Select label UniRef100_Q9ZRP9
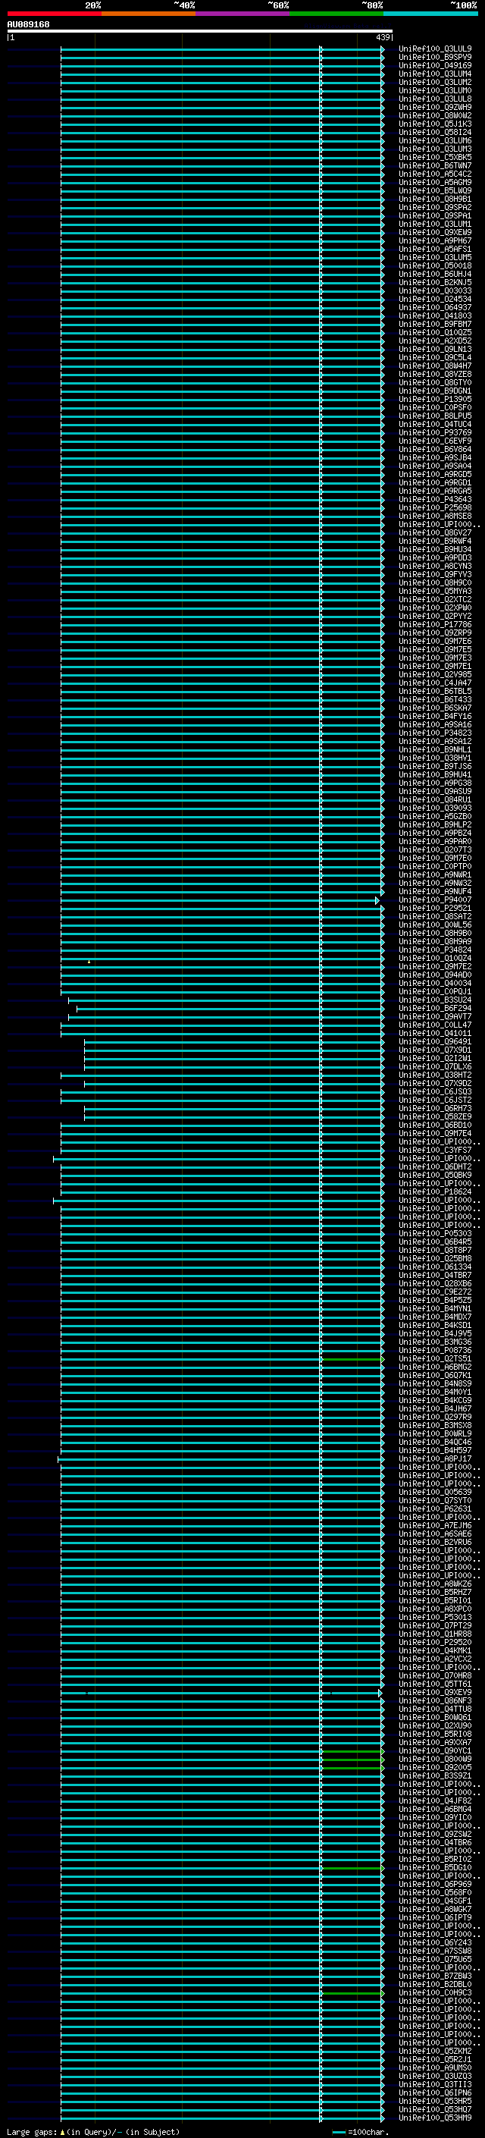 coord(434,633)
